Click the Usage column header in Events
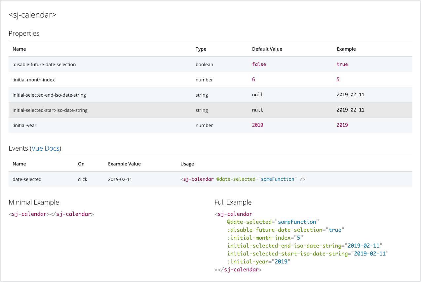421x282 pixels. [187, 164]
